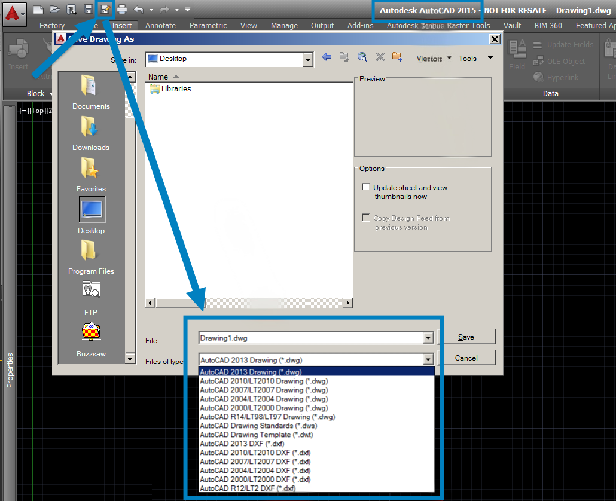616x501 pixels.
Task: Open the Properties palette side tab
Action: pos(10,370)
